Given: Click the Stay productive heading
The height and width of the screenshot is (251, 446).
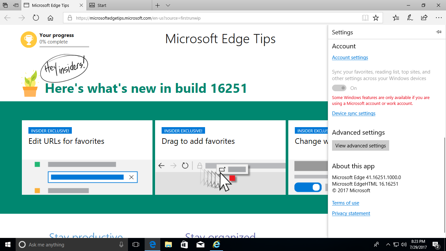Looking at the screenshot, I should [86, 235].
